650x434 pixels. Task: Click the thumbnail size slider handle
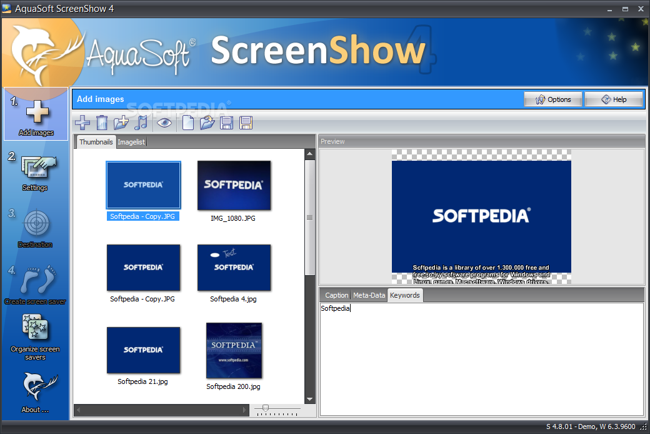coord(266,408)
